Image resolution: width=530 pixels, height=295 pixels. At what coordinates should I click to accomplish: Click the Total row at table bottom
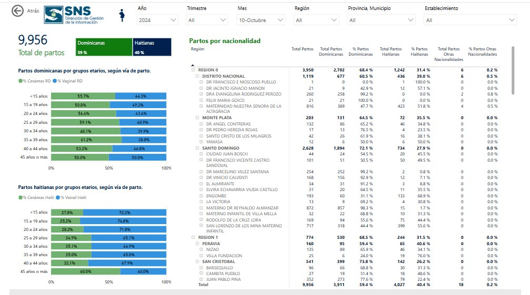[345, 285]
